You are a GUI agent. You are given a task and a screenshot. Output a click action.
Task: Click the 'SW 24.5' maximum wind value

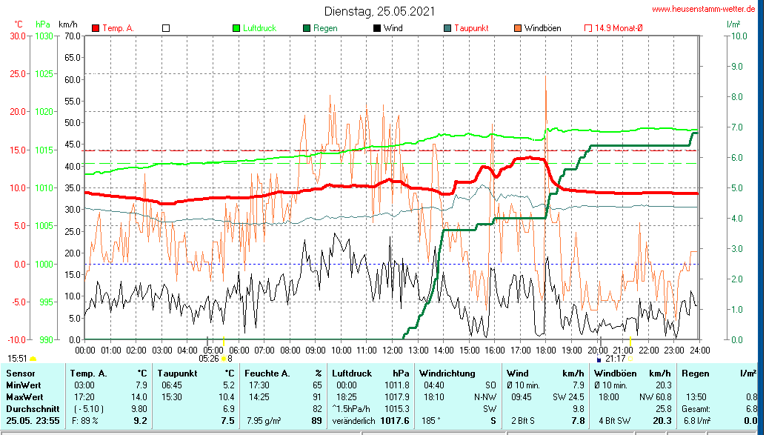tap(568, 397)
